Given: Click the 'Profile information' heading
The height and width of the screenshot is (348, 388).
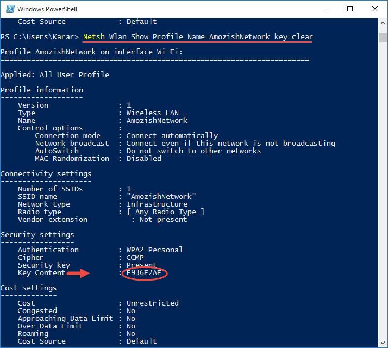Looking at the screenshot, I should [x=42, y=90].
